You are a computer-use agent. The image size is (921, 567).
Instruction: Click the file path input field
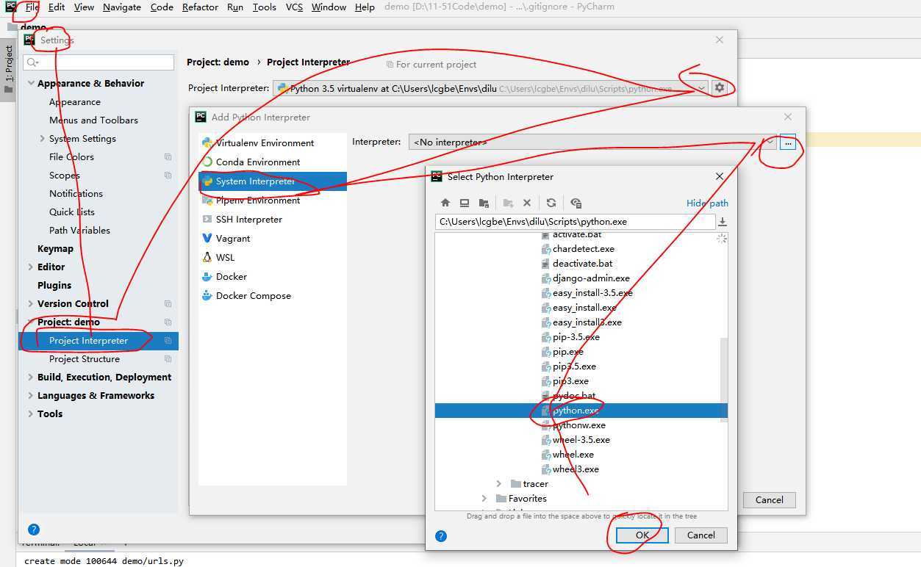pyautogui.click(x=575, y=222)
